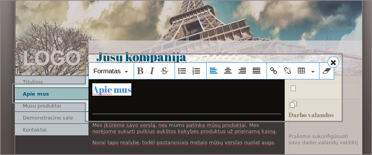Click the Kontaktai navigation link
This screenshot has width=372, height=155.
pos(35,130)
